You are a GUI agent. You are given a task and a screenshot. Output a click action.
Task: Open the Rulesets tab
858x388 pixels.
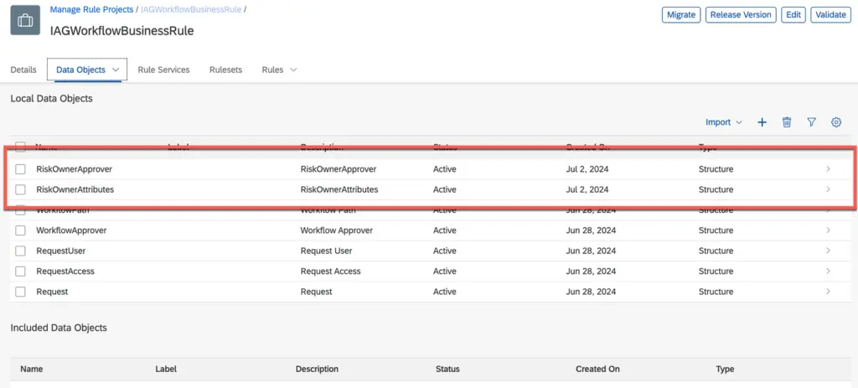tap(225, 70)
